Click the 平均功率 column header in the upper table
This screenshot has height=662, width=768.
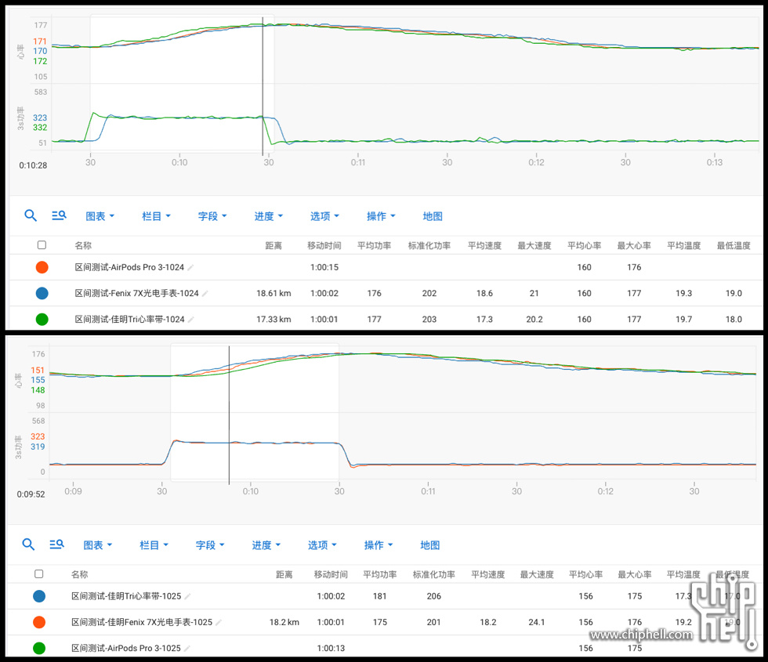[x=375, y=245]
